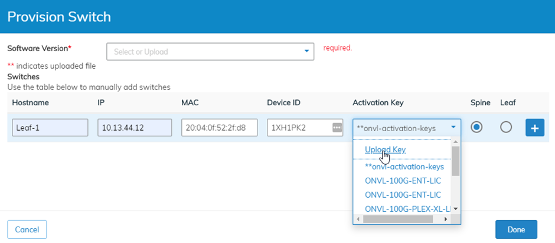Click the Hostname field containing Leaf-1
This screenshot has width=555, height=243.
50,128
